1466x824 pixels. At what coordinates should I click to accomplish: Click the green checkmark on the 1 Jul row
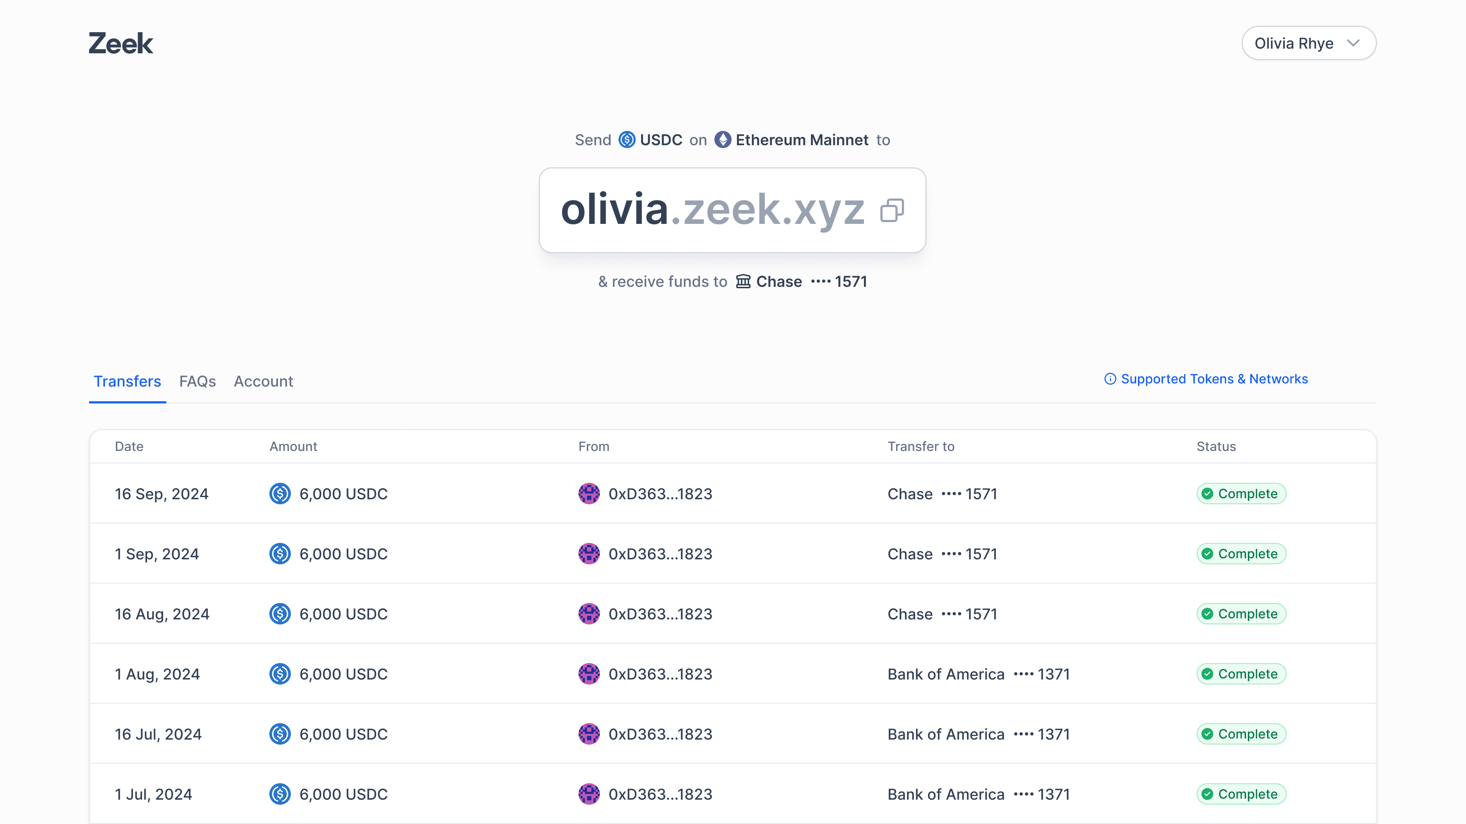click(1208, 794)
